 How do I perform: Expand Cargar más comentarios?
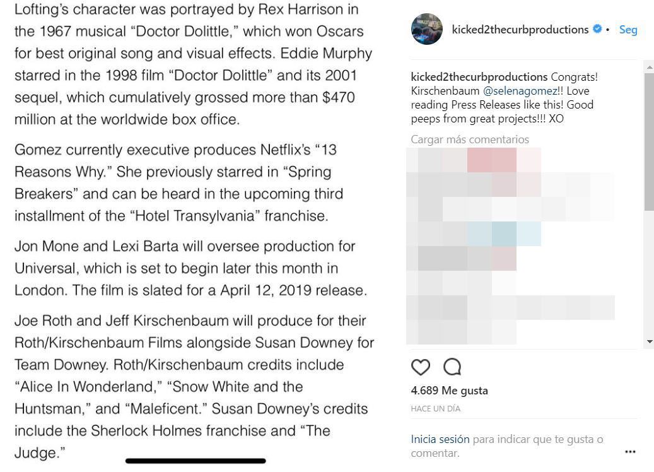[470, 139]
